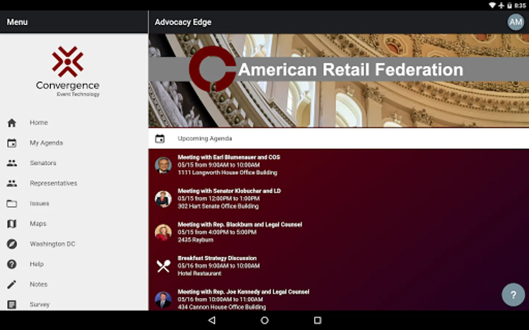Image resolution: width=529 pixels, height=330 pixels.
Task: Tap the Convergence Event Technology logo
Action: point(68,71)
